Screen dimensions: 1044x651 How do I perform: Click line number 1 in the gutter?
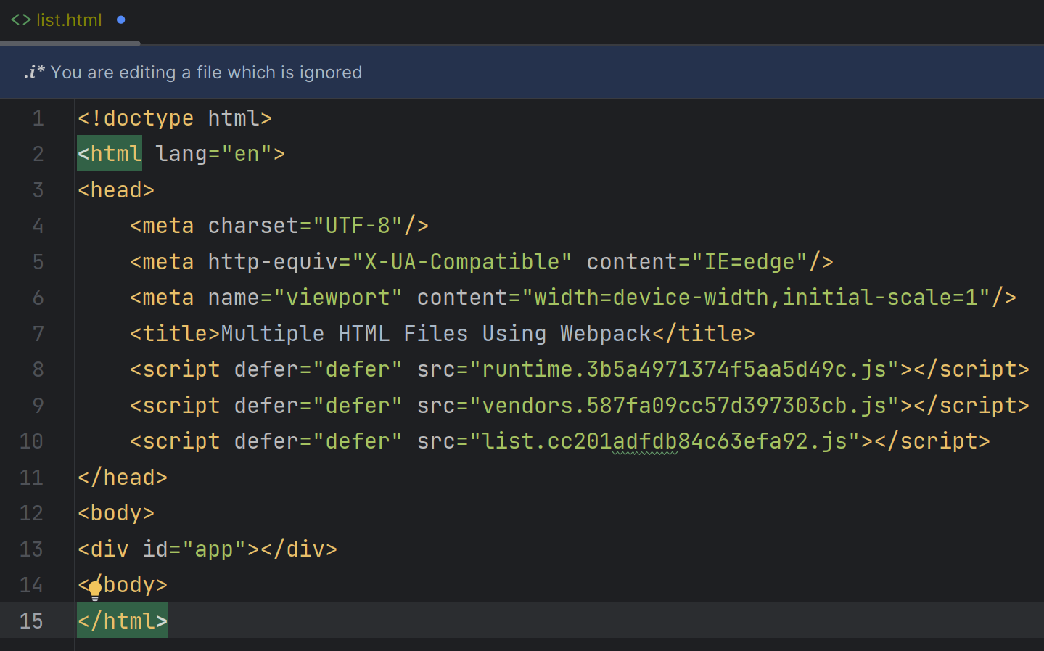pos(38,118)
